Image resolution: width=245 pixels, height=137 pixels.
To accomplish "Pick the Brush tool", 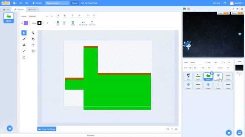I will pos(24,39).
